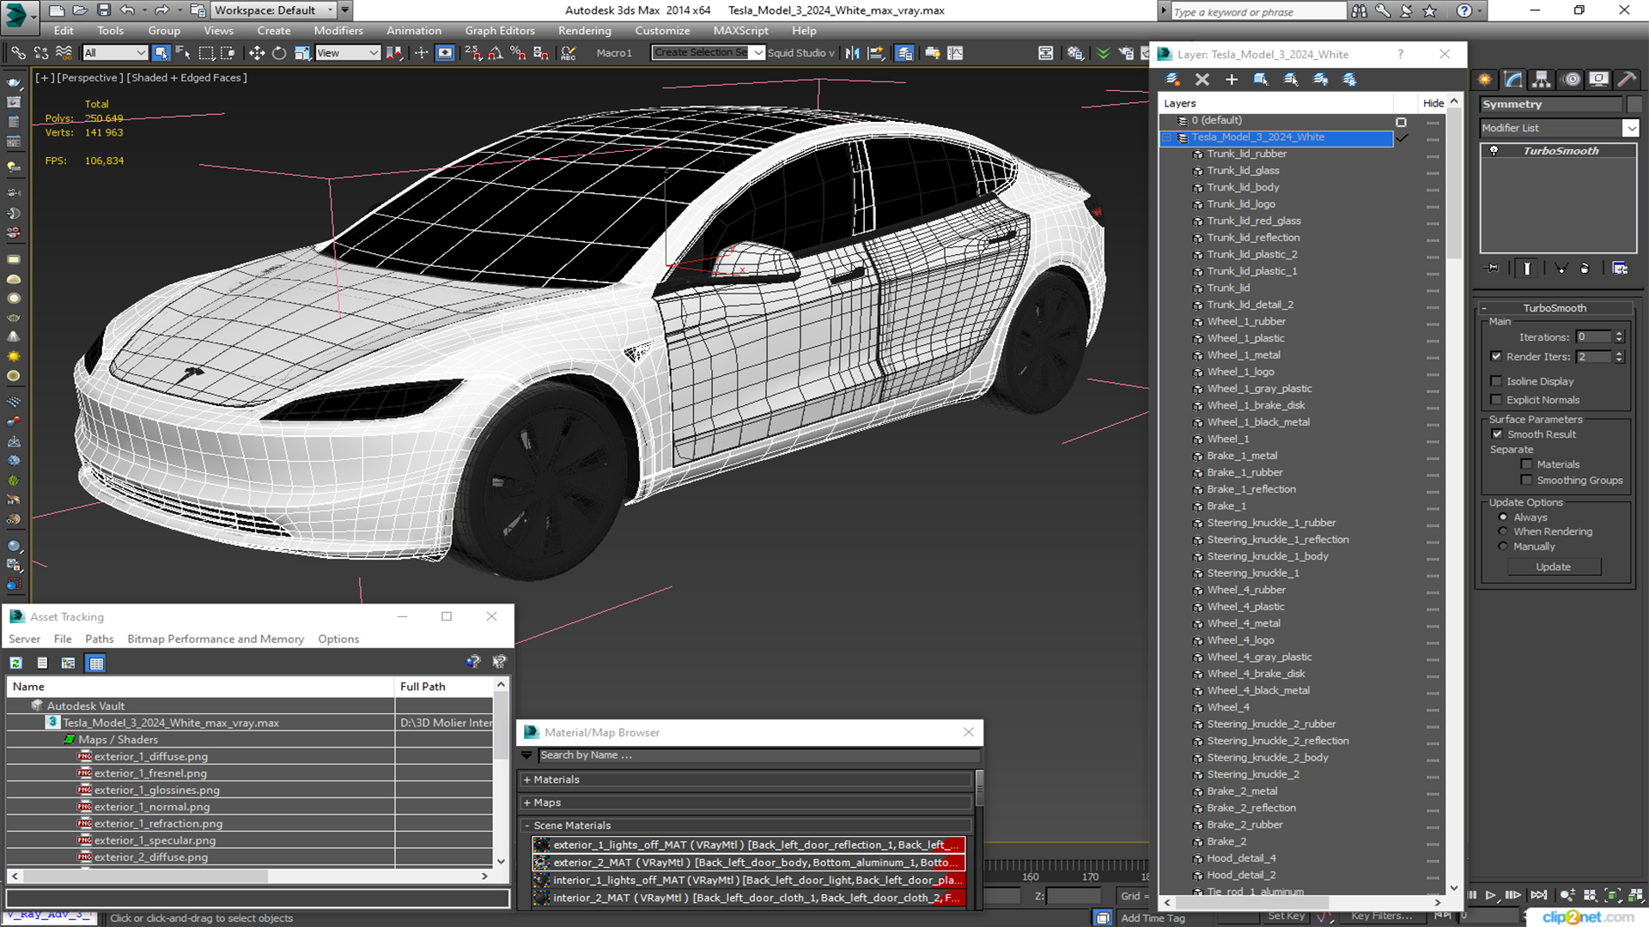Open the MAXScript menu
The width and height of the screenshot is (1649, 927).
[740, 31]
